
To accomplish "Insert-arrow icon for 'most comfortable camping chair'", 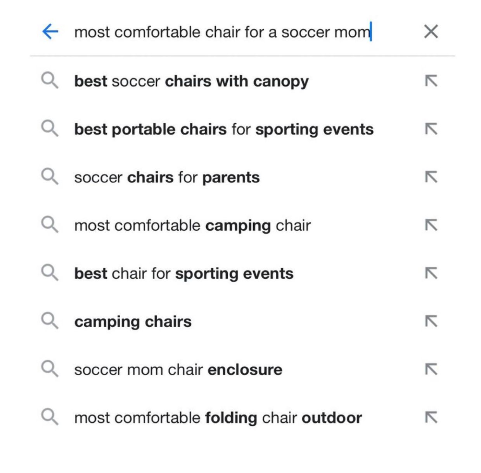I will coord(431,225).
